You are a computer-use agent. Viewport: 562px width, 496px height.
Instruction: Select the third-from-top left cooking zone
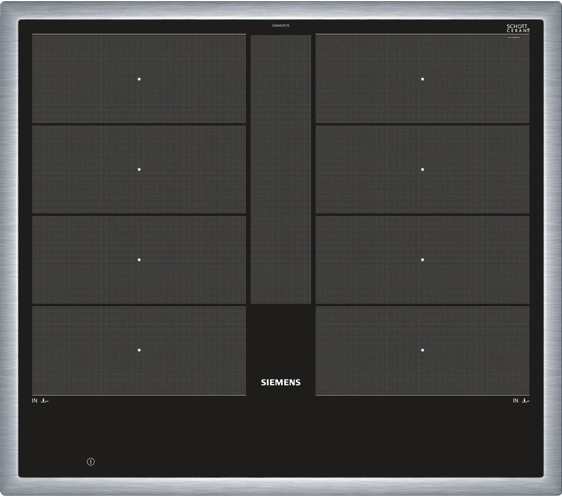pos(139,260)
